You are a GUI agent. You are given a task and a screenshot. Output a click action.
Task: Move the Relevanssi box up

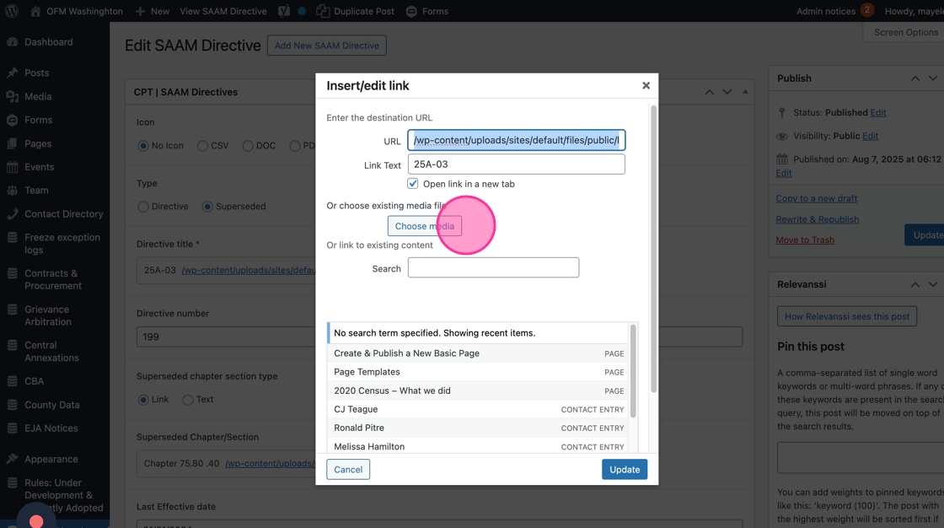point(915,284)
